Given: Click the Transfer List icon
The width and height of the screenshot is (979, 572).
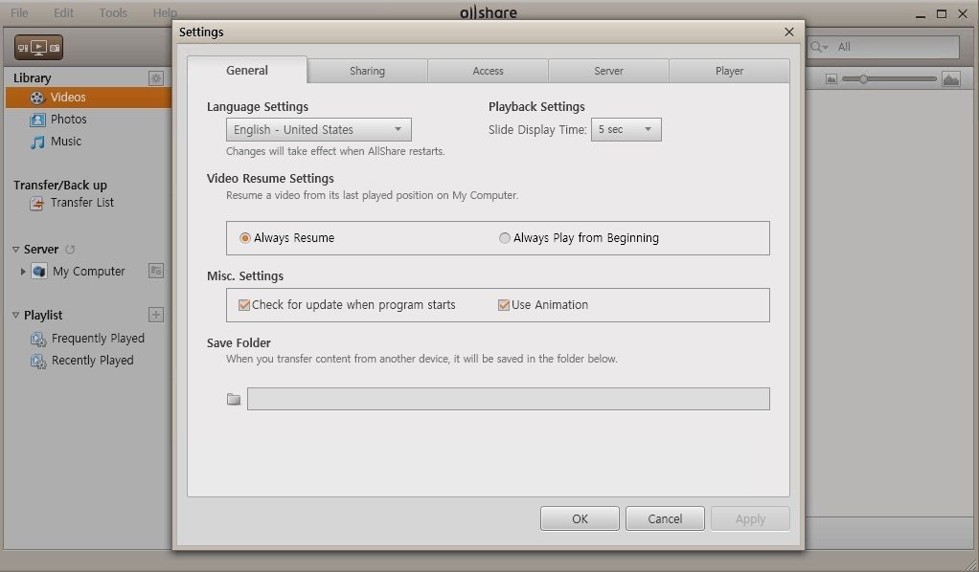Looking at the screenshot, I should pyautogui.click(x=36, y=203).
